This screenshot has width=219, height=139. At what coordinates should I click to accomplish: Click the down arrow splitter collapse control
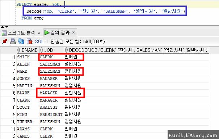7,27
